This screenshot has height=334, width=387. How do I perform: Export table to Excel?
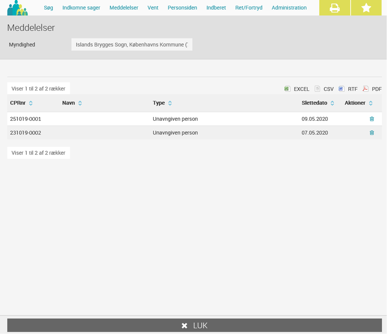click(x=297, y=89)
